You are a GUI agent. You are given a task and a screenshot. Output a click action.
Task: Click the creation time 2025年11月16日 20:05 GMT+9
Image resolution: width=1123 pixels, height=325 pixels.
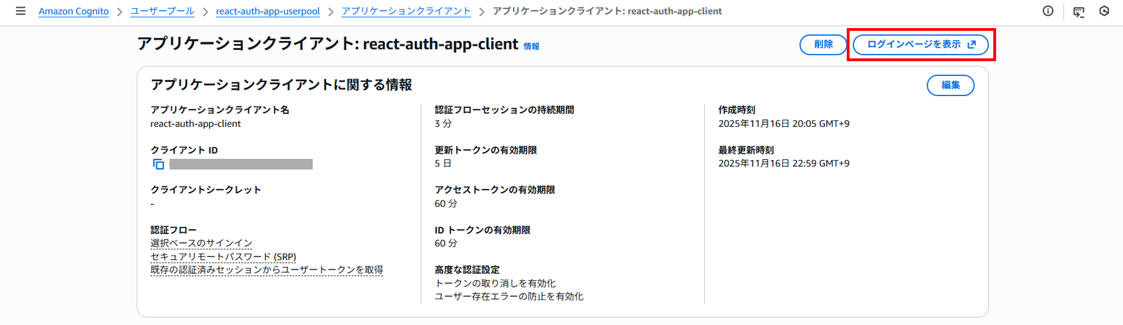784,123
